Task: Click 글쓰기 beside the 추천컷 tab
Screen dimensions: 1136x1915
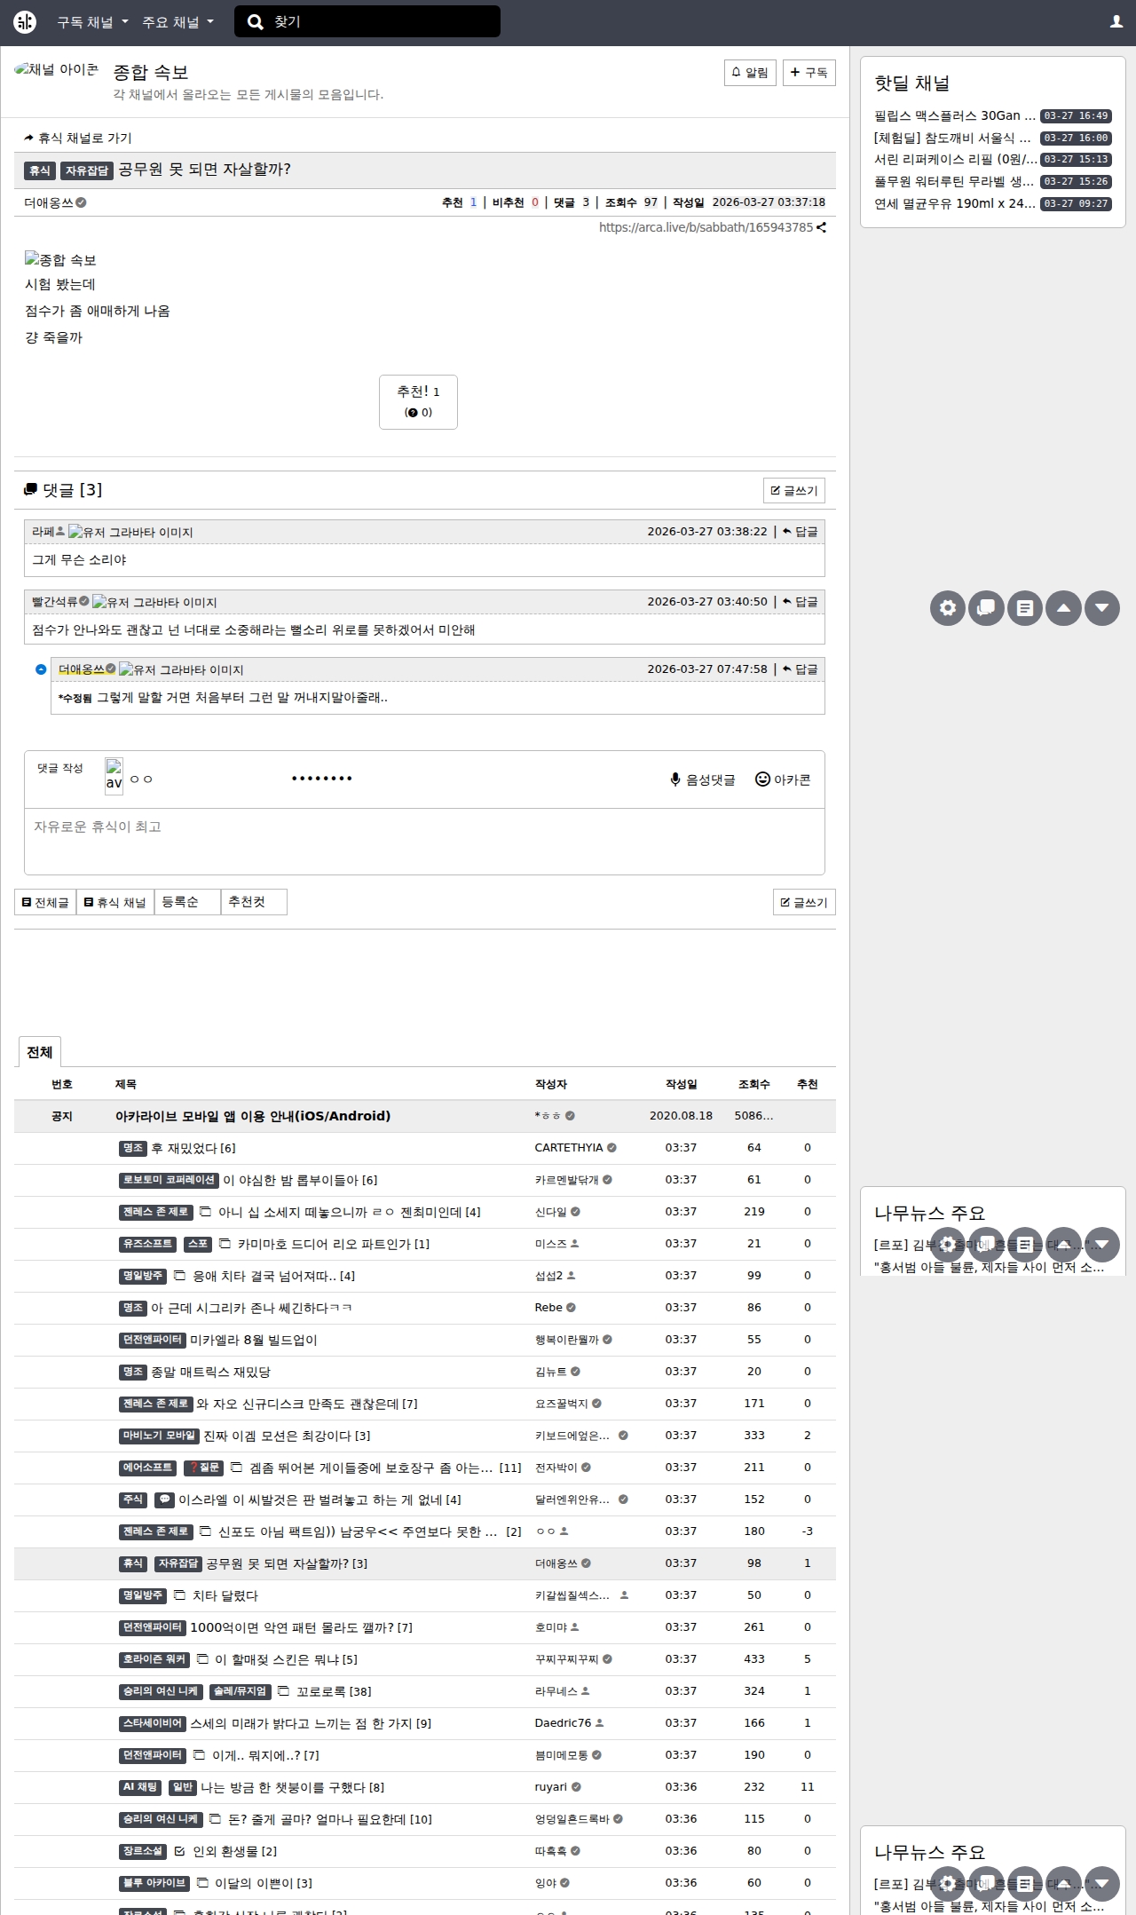Action: (804, 903)
